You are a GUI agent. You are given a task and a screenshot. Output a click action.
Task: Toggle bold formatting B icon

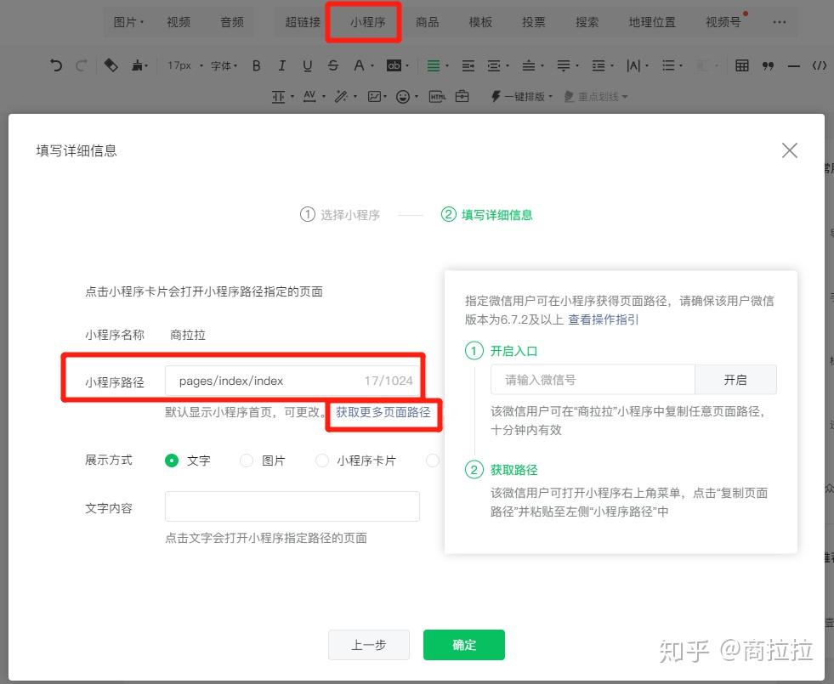pyautogui.click(x=257, y=65)
